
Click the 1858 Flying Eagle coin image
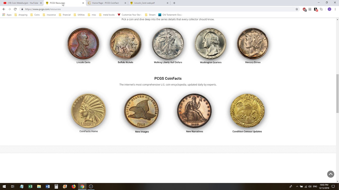[x=141, y=111]
